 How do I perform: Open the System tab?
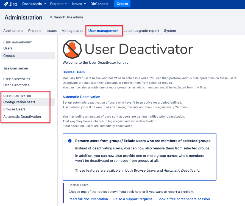tap(170, 31)
